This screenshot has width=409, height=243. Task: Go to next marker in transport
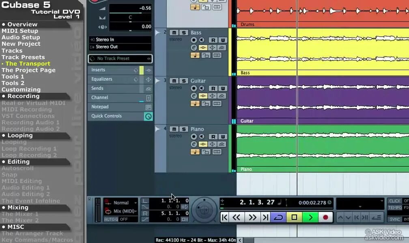point(265,217)
